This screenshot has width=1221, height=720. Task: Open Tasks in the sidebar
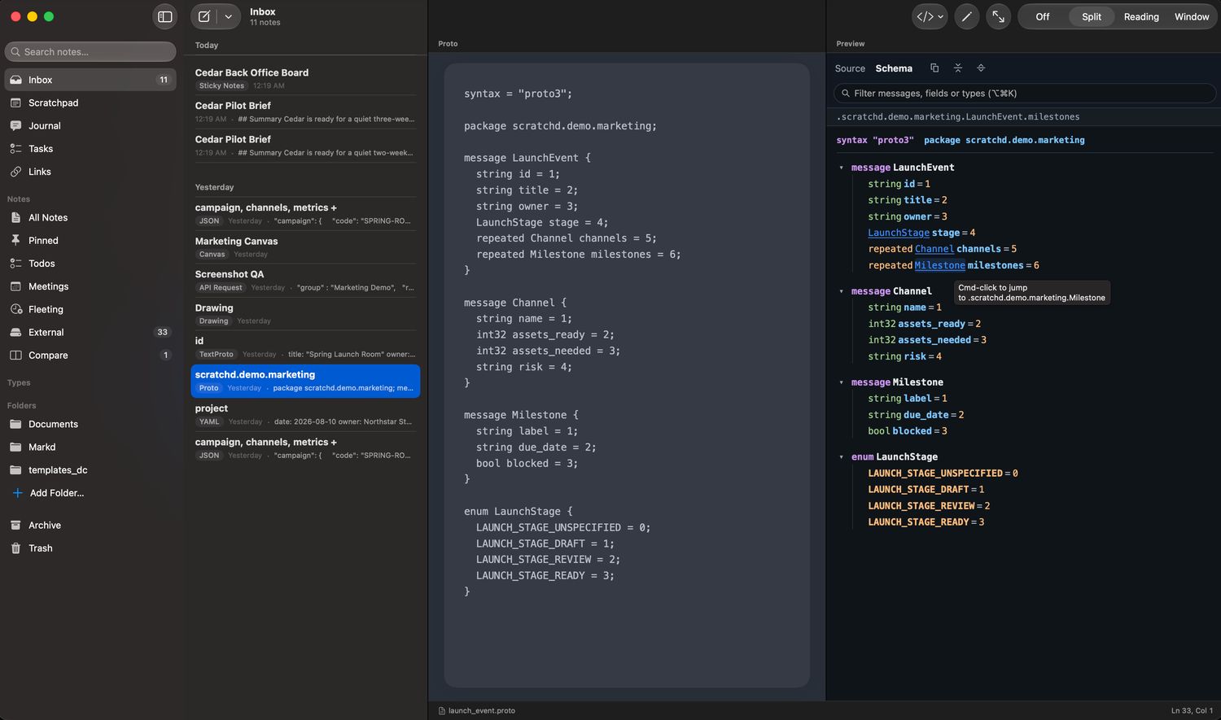(x=90, y=148)
